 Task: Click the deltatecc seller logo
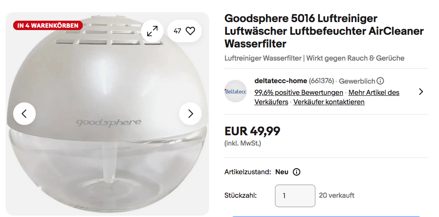[x=235, y=91]
